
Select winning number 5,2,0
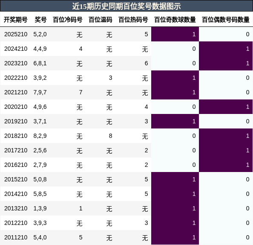tap(40, 34)
